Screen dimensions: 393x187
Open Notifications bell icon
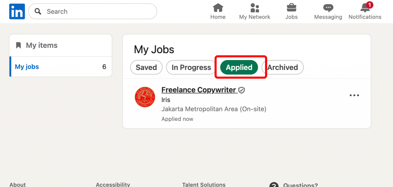click(x=365, y=8)
